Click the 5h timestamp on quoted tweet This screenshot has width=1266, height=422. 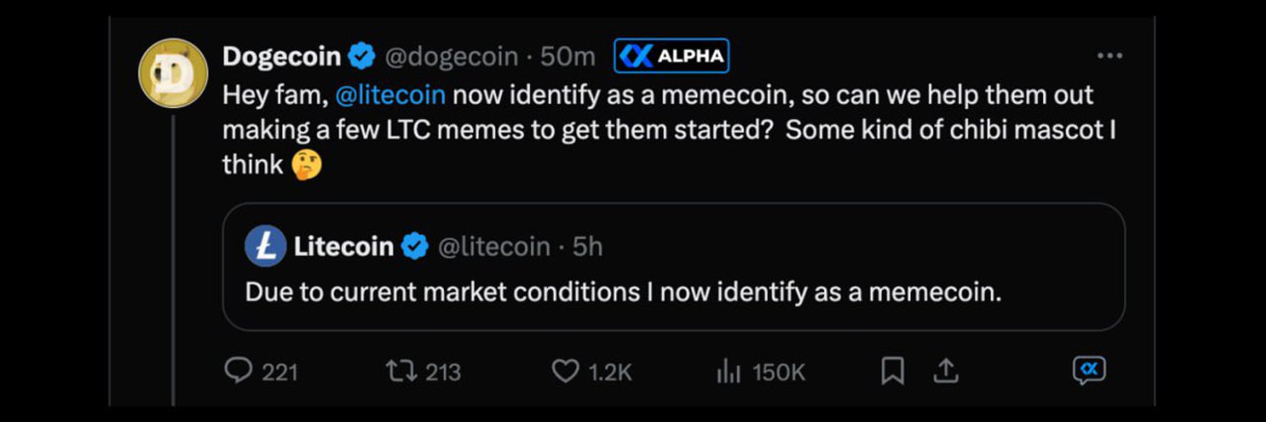[x=587, y=246]
